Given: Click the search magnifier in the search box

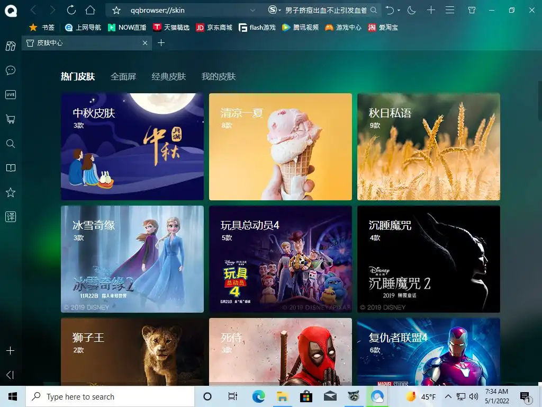Looking at the screenshot, I should [374, 10].
